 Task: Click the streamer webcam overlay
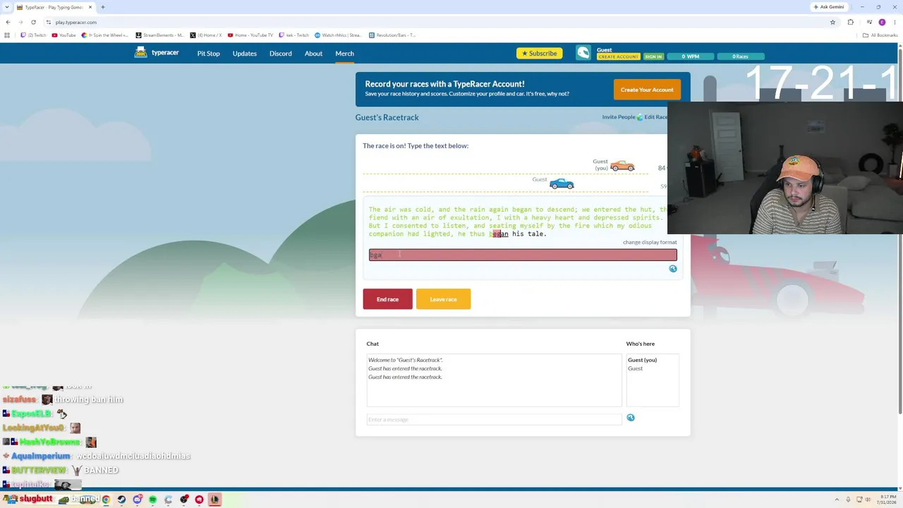(784, 168)
